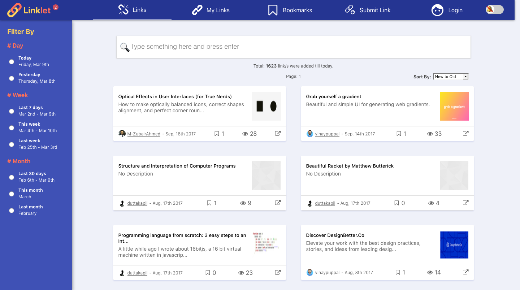Click the Login menu item
The image size is (520, 290).
tap(447, 10)
